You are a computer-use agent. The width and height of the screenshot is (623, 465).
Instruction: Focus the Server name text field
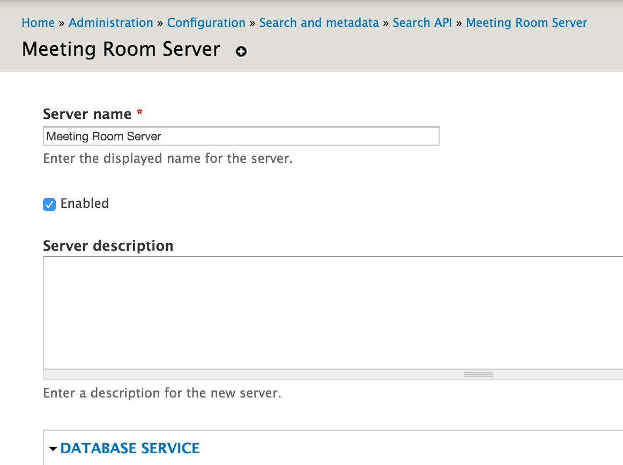pos(241,136)
